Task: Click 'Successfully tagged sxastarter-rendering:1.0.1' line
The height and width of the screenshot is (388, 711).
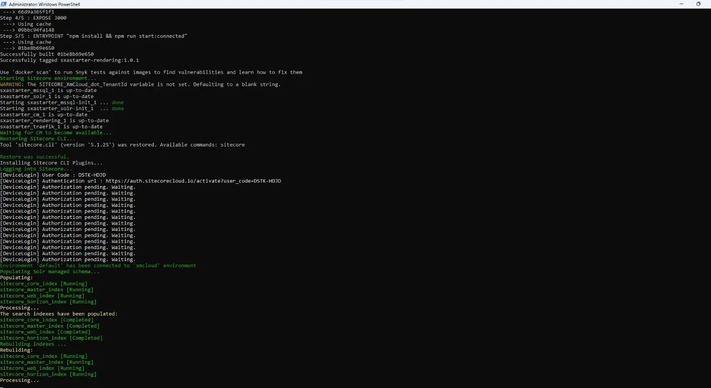Action: (x=69, y=60)
